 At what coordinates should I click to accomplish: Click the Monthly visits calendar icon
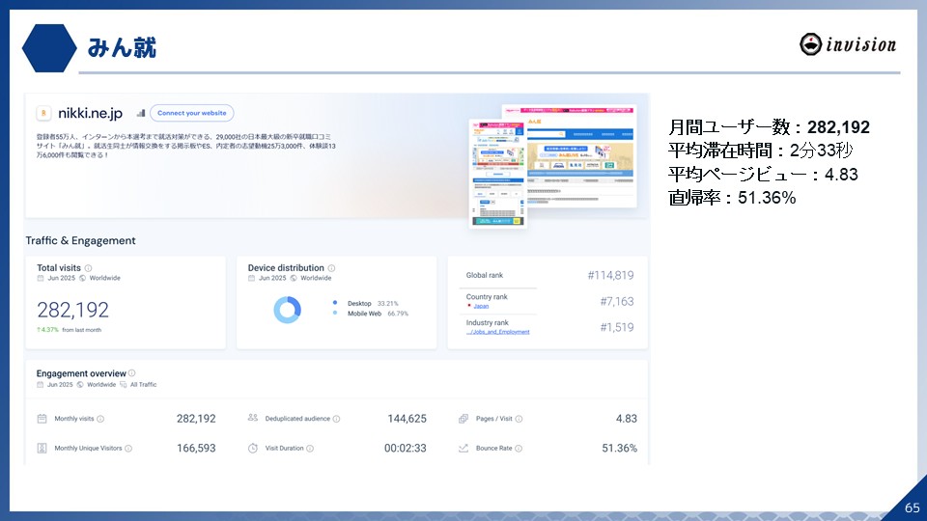(x=42, y=419)
